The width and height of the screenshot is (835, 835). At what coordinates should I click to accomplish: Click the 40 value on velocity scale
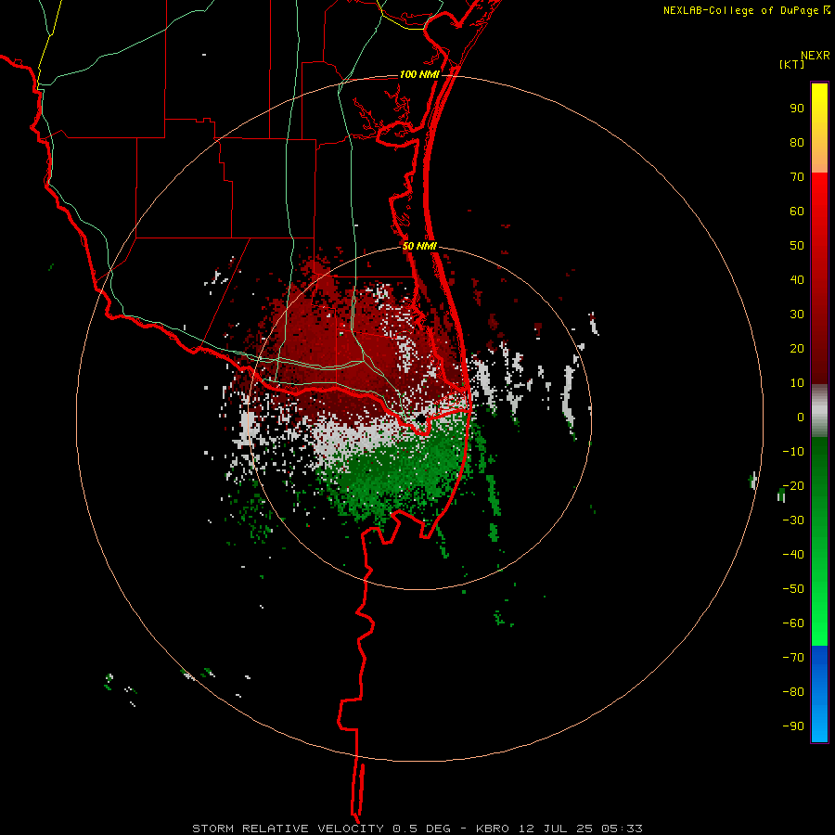pyautogui.click(x=797, y=280)
